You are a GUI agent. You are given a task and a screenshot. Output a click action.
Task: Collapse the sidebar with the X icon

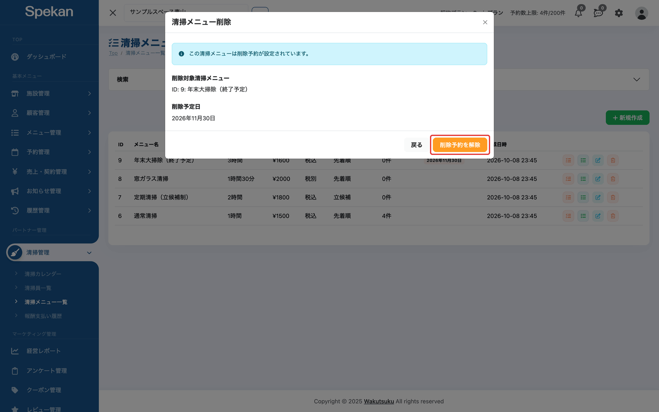point(113,13)
